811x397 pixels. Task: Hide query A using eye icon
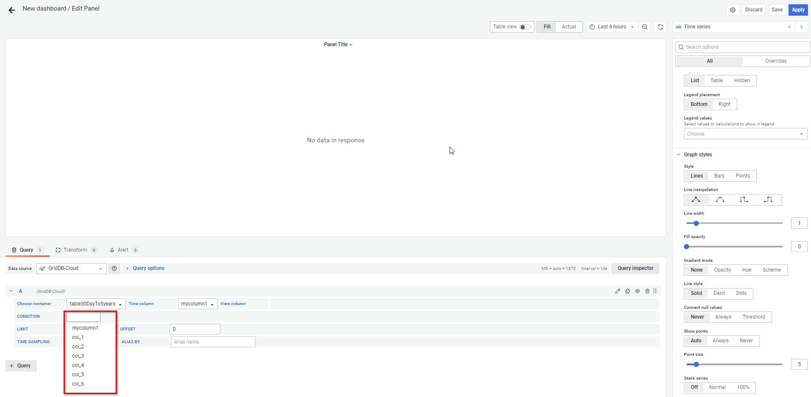[x=637, y=291]
